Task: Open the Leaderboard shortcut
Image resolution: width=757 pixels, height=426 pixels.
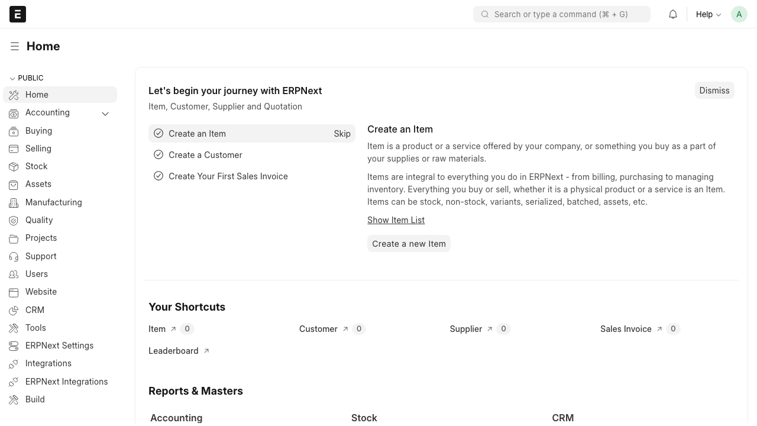Action: click(173, 351)
